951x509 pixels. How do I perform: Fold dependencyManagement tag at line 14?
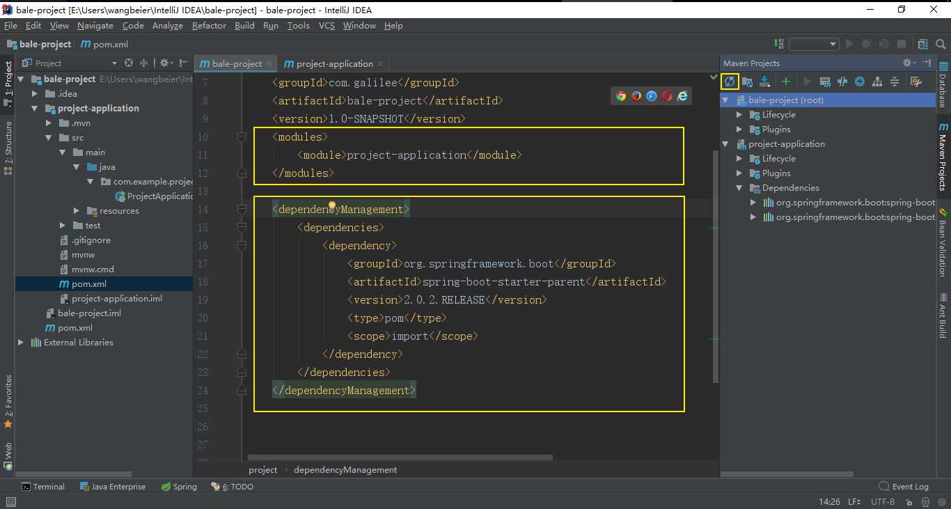click(242, 209)
